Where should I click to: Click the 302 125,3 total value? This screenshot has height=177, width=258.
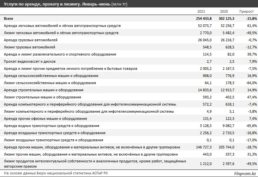click(224, 19)
